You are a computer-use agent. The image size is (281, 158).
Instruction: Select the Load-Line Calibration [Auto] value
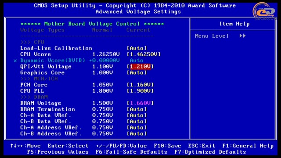click(x=137, y=48)
